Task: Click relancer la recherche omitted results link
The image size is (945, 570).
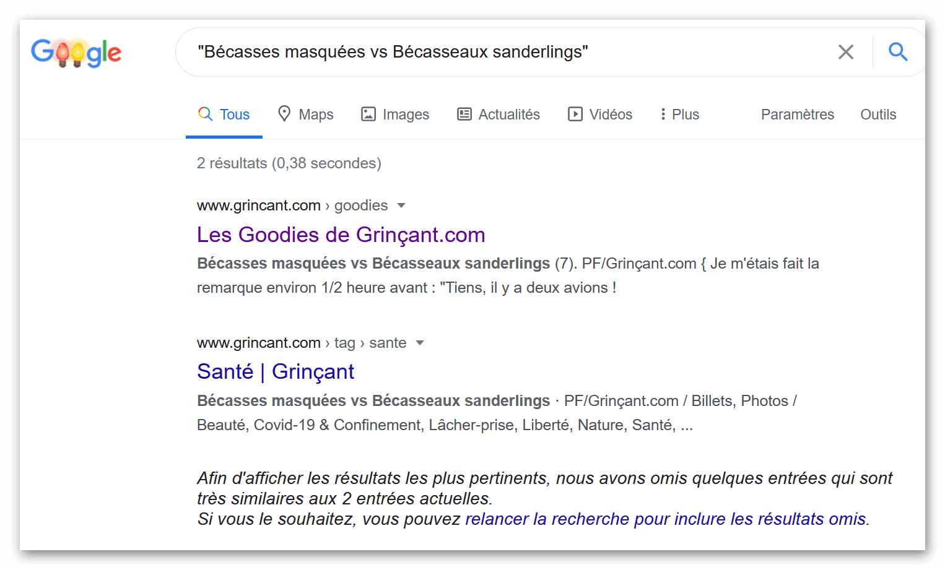Action: coord(665,519)
